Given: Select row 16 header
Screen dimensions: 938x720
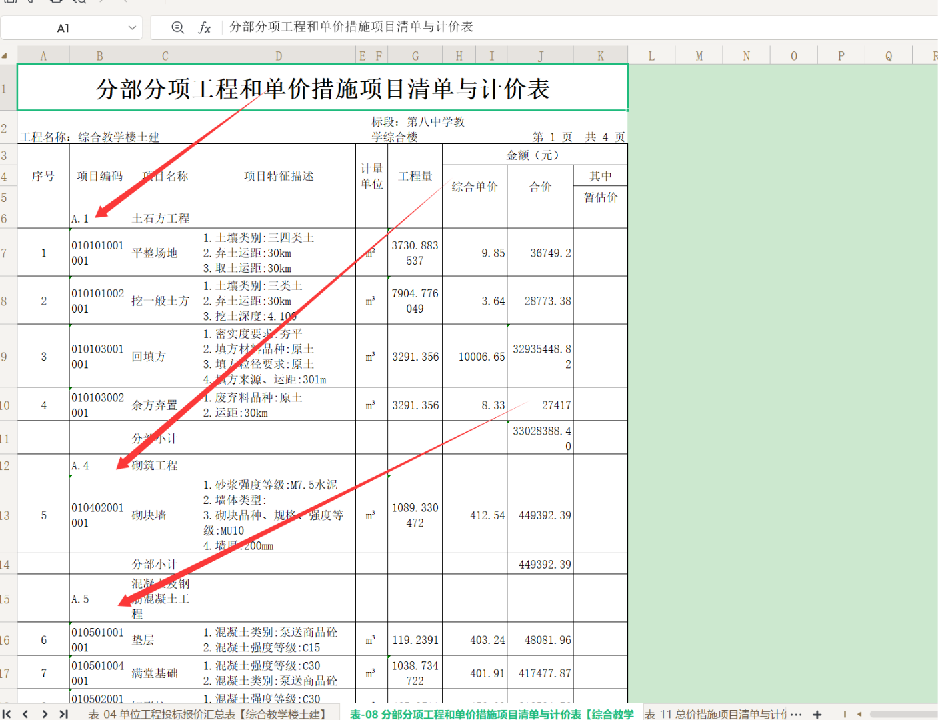Looking at the screenshot, I should click(x=8, y=639).
